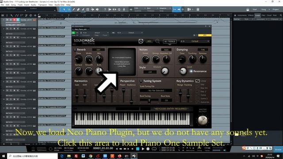Open the Damping mode dropdown
The image size is (283, 159).
pos(203,49)
